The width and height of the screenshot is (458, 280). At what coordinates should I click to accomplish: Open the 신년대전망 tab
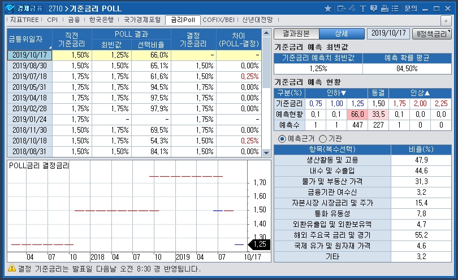coord(257,20)
